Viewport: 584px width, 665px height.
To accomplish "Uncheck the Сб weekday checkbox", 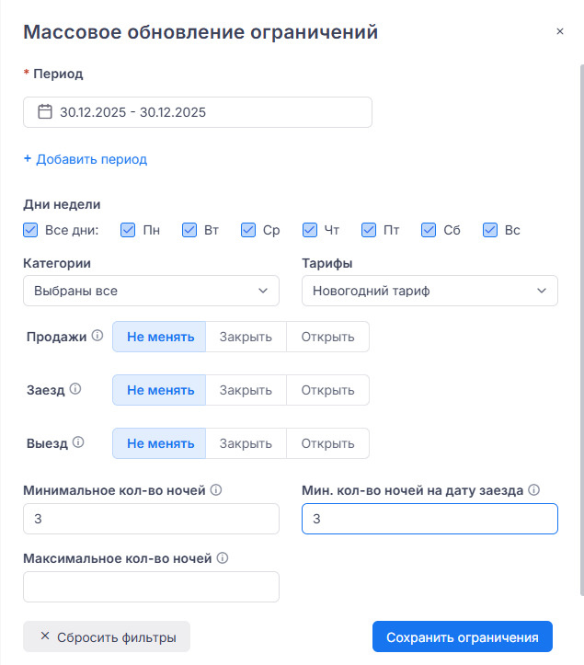I will coord(429,230).
